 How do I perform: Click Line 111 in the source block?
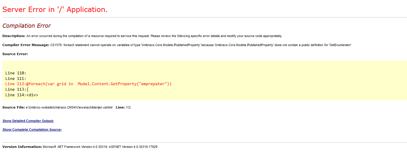tap(16, 78)
